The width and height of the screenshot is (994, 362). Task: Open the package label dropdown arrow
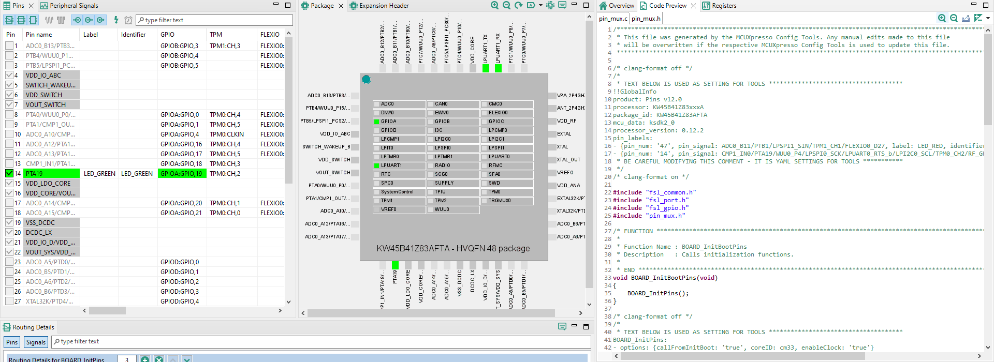point(540,6)
